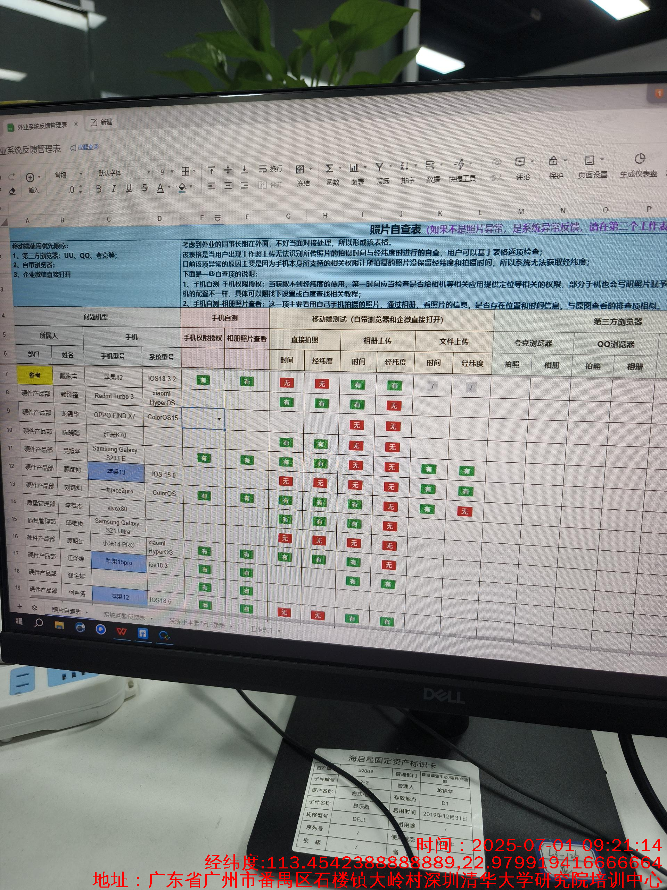Image resolution: width=667 pixels, height=890 pixels.
Task: Switch to the 系统问题反馈表 sheet tab
Action: click(125, 616)
